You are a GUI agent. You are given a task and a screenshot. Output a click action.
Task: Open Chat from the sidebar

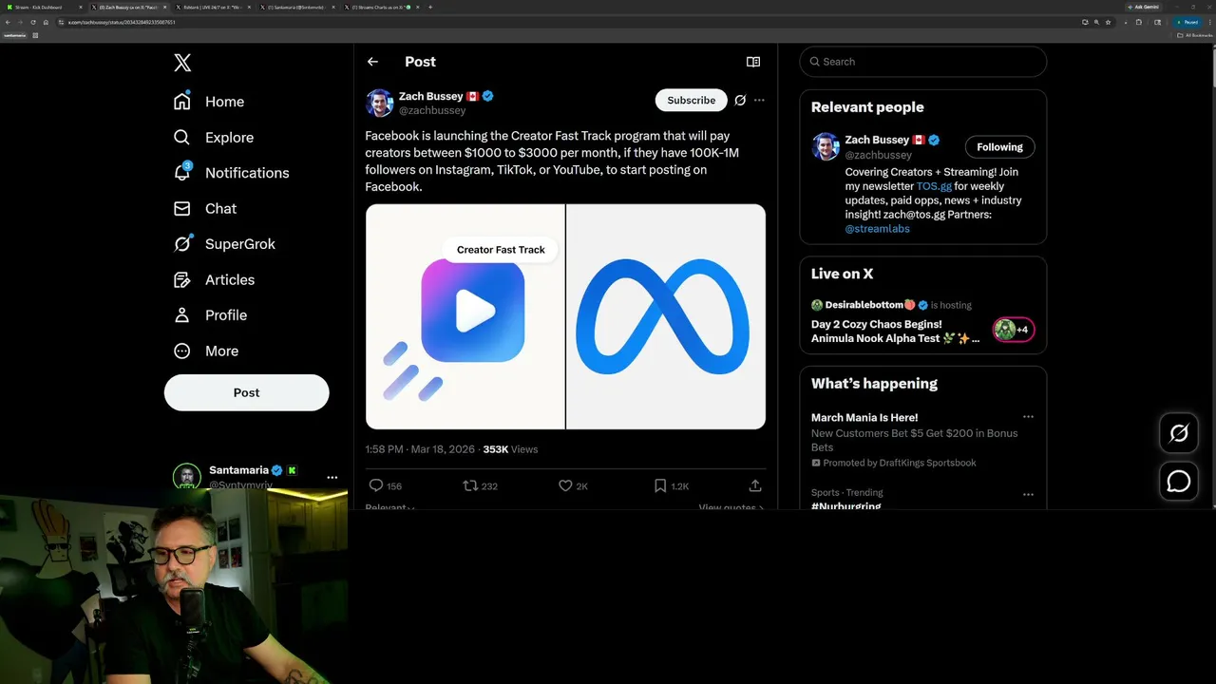(205, 208)
